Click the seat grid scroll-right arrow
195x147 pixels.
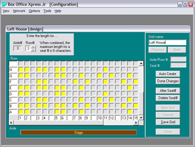tap(136, 123)
